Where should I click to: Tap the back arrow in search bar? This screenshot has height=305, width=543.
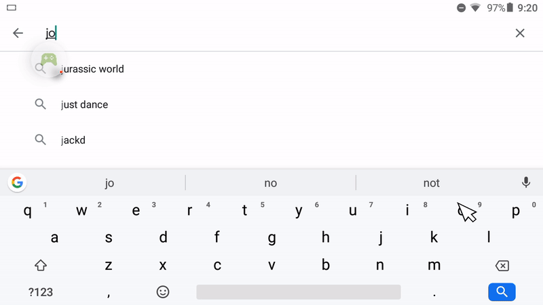click(18, 33)
